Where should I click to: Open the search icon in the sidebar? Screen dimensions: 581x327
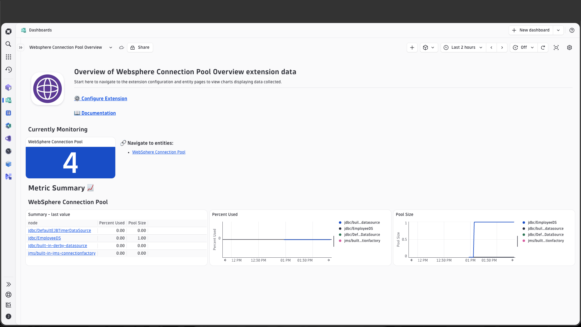pyautogui.click(x=8, y=44)
